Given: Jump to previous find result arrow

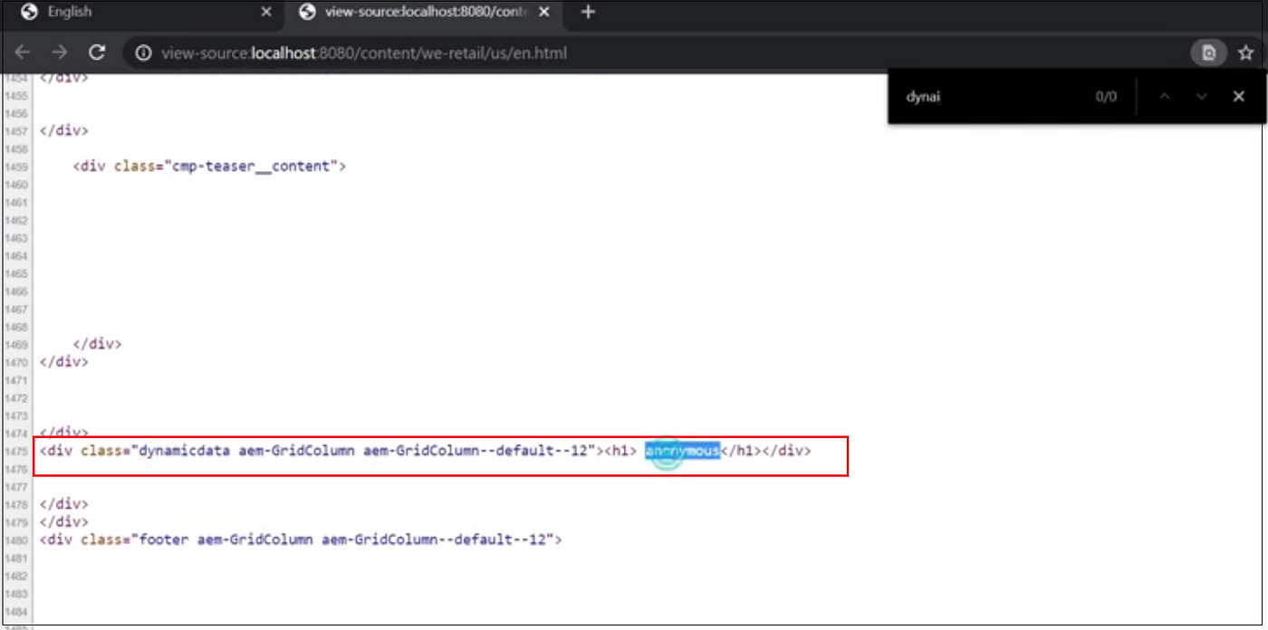Looking at the screenshot, I should coord(1166,97).
